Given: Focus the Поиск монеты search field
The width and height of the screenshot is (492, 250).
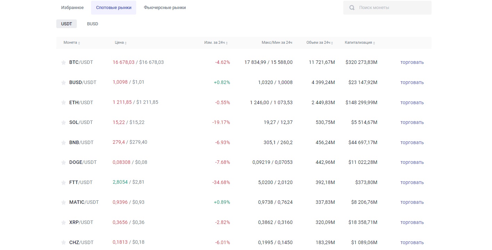Looking at the screenshot, I should coord(387,8).
